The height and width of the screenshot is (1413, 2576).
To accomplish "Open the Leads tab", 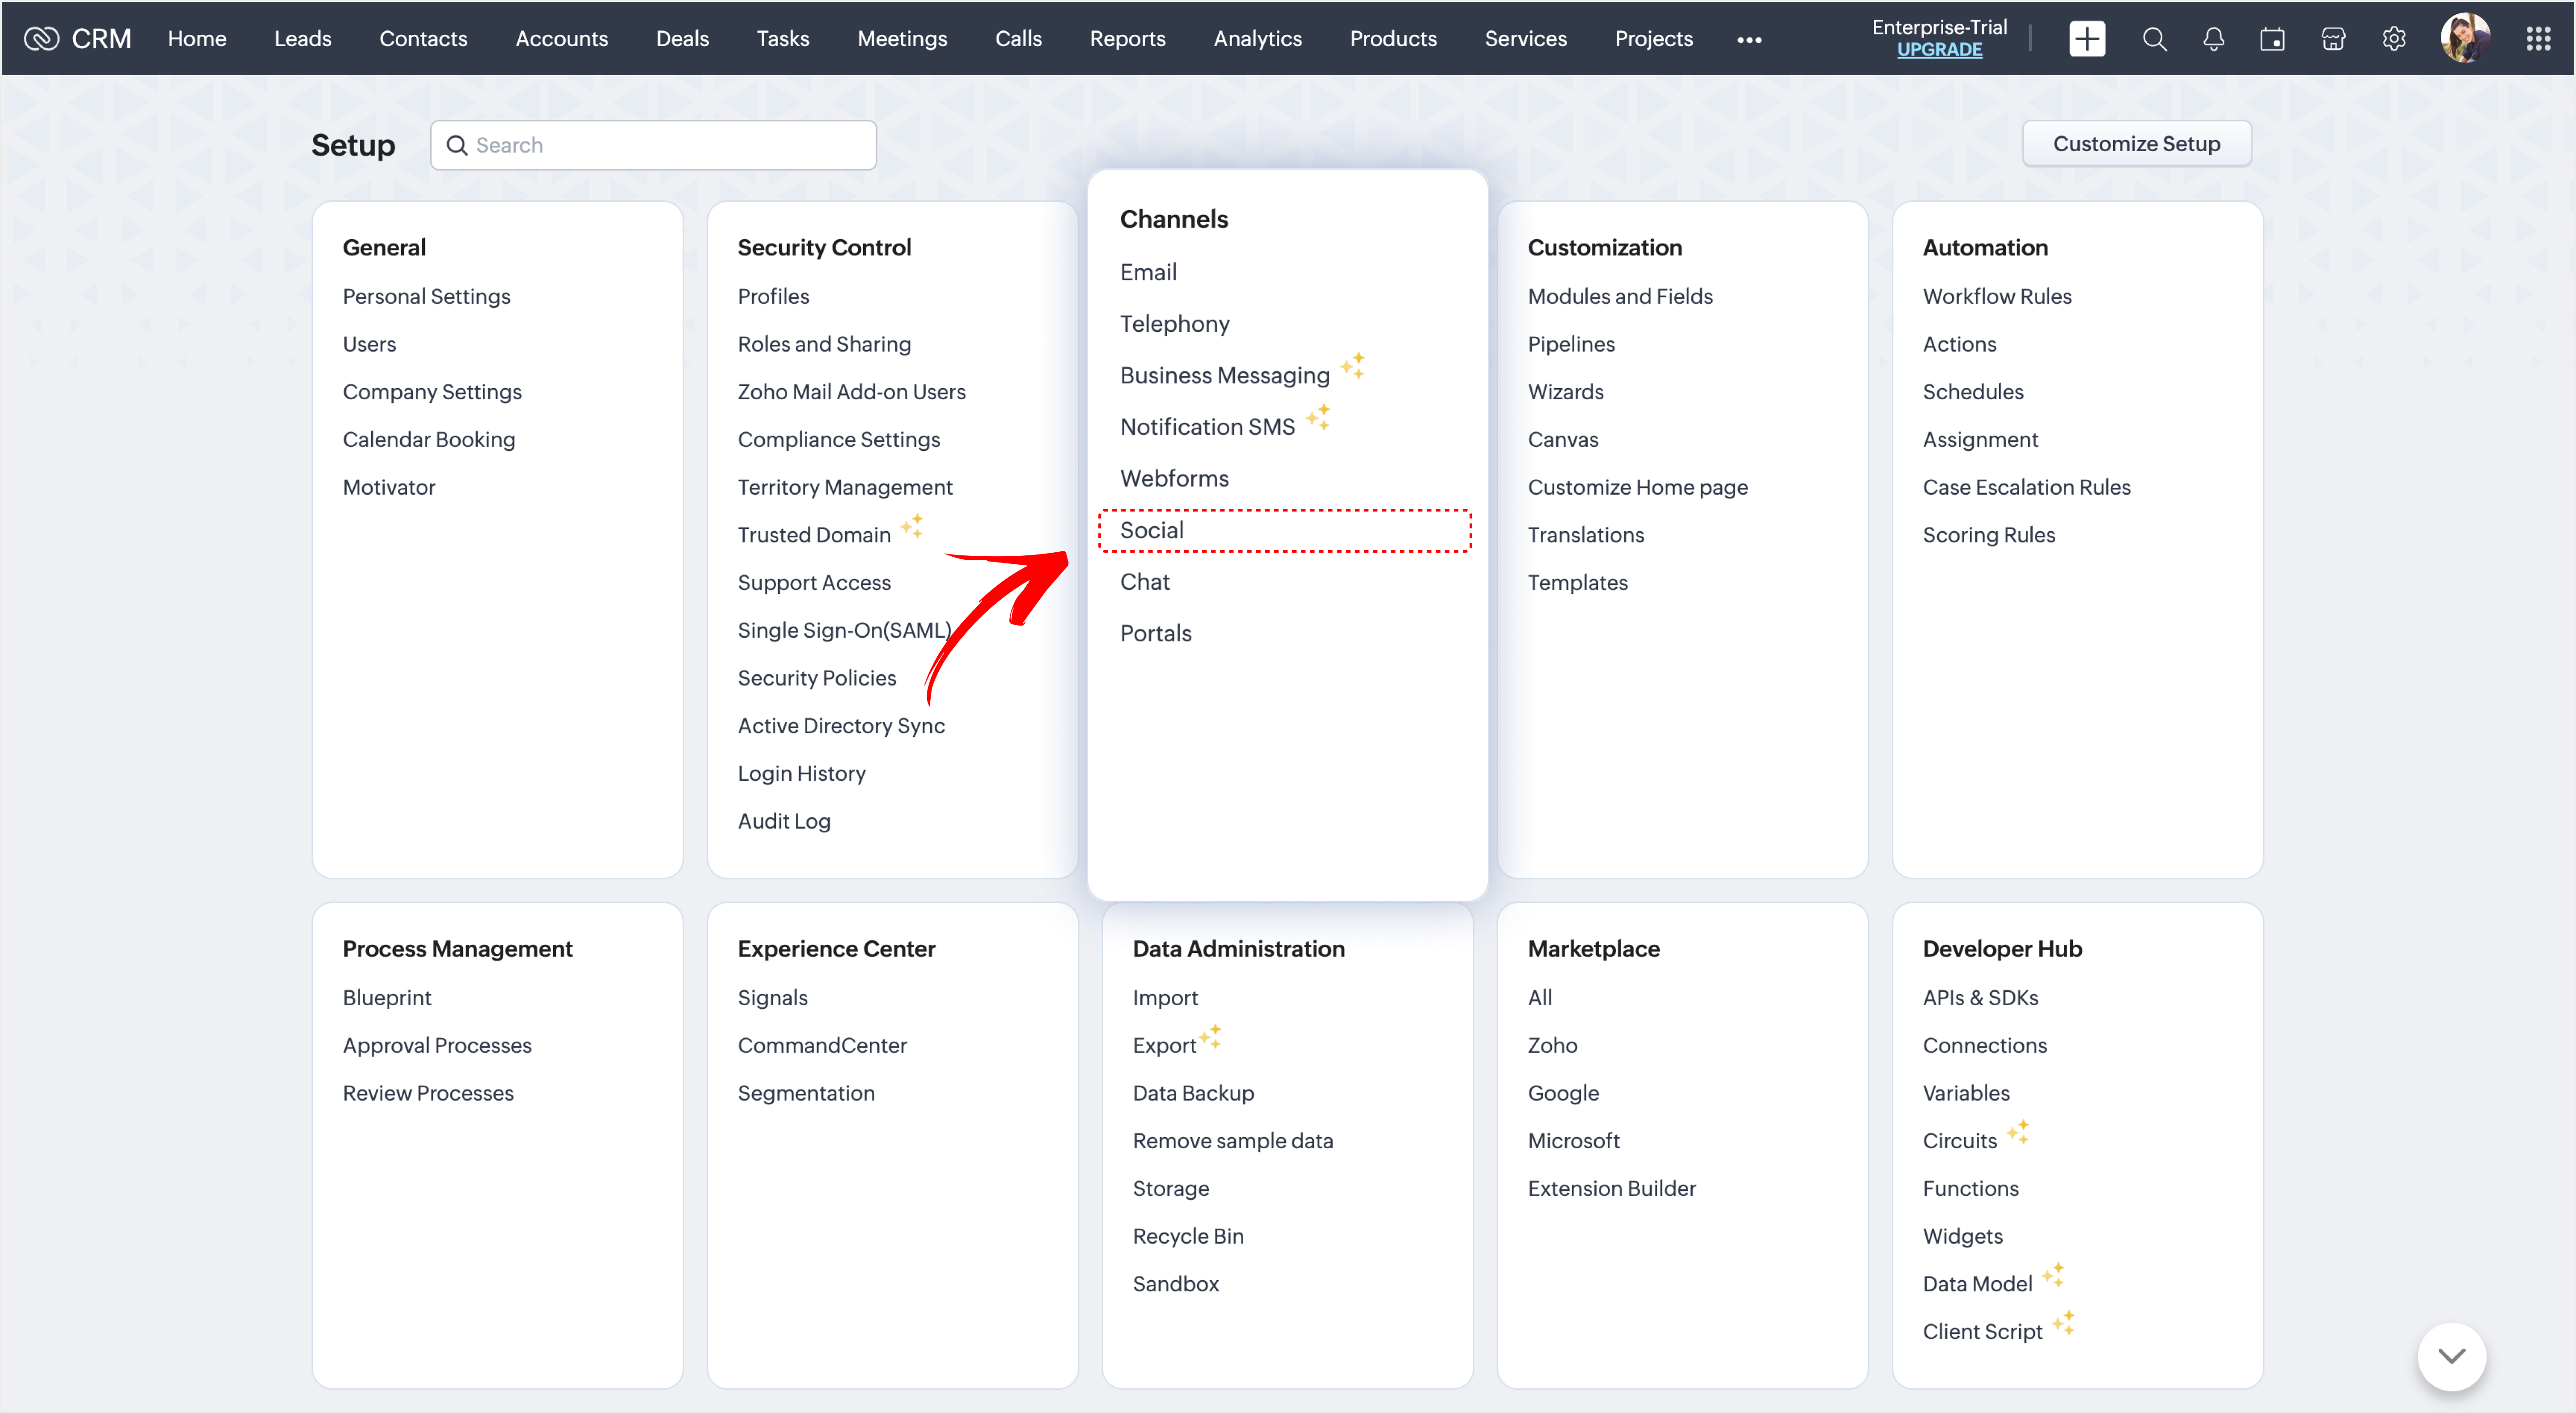I will (303, 39).
